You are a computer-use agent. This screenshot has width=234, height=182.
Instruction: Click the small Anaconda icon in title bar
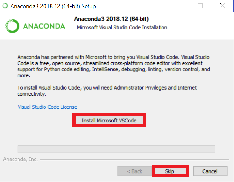tap(5, 6)
